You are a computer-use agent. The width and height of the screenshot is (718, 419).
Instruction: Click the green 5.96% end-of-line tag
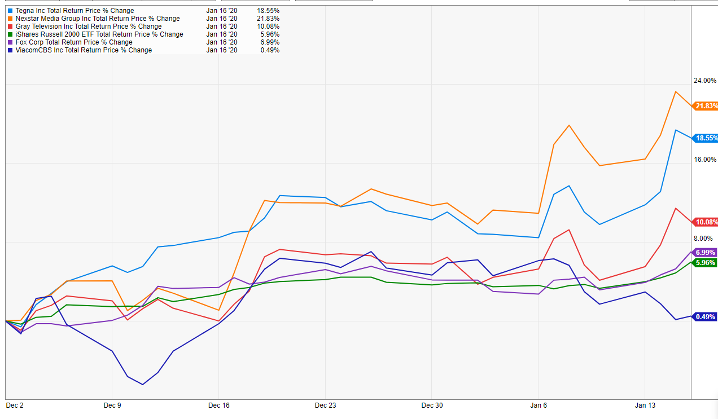click(x=704, y=263)
